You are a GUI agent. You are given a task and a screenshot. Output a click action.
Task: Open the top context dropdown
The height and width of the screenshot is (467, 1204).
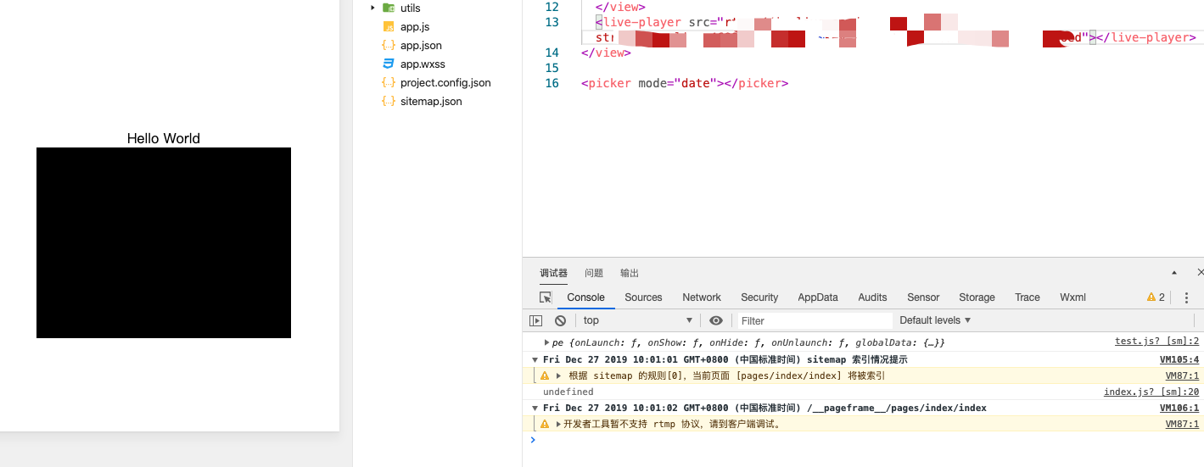click(x=638, y=320)
